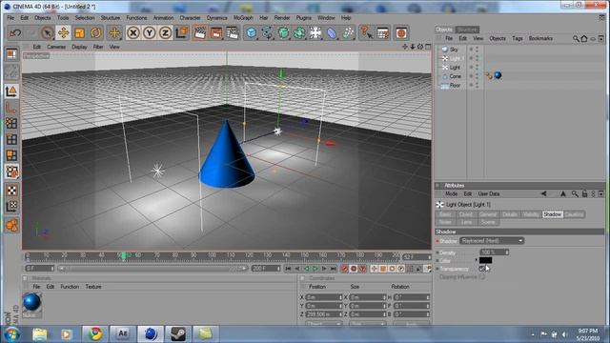The height and width of the screenshot is (343, 610).
Task: Switch to the Structure tab in Objects panel
Action: (x=467, y=30)
